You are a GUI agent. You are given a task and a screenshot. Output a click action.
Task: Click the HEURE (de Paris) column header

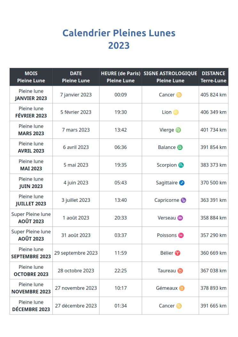121,77
